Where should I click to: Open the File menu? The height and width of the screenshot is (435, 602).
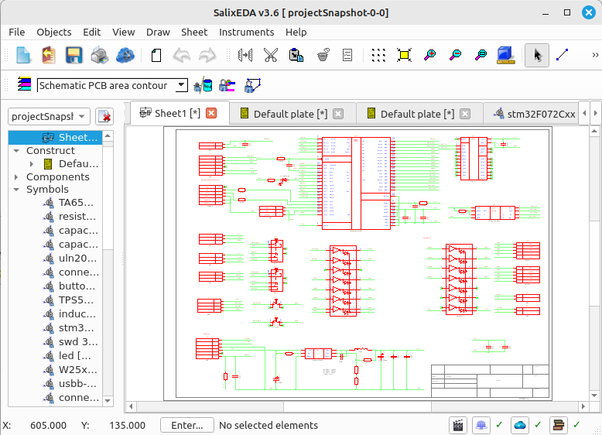coord(17,33)
